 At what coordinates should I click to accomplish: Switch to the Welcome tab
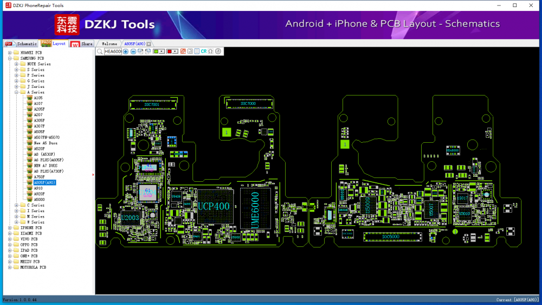(109, 43)
